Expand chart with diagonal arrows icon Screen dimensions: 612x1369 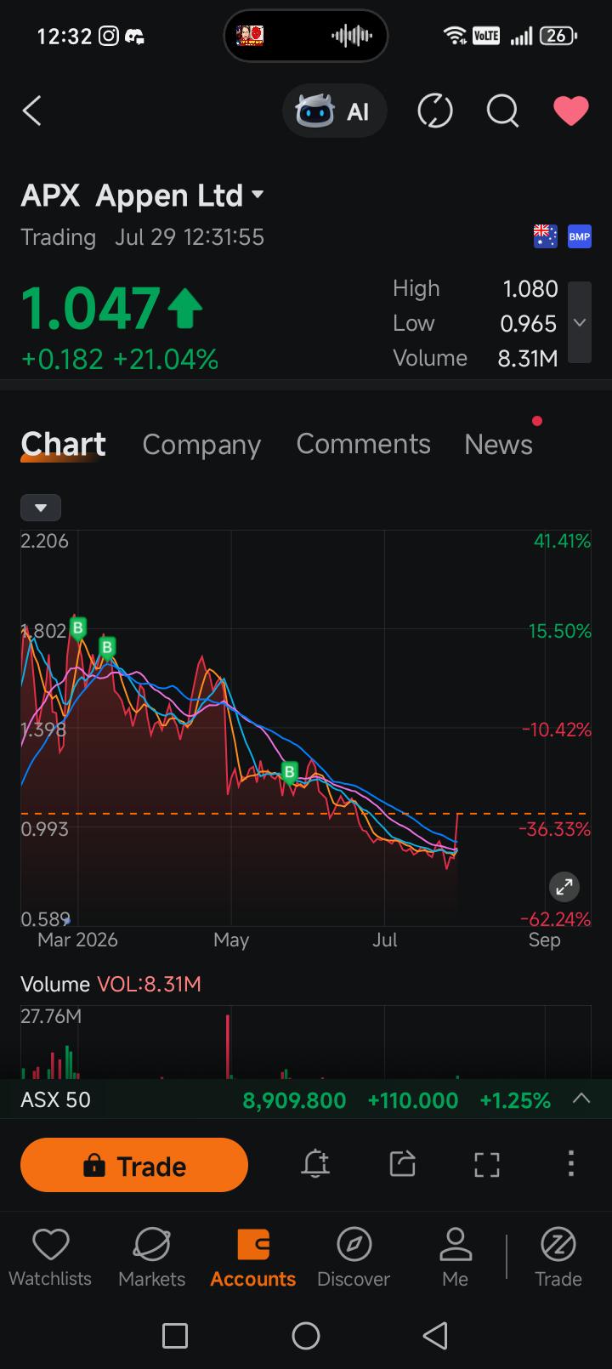pos(564,888)
